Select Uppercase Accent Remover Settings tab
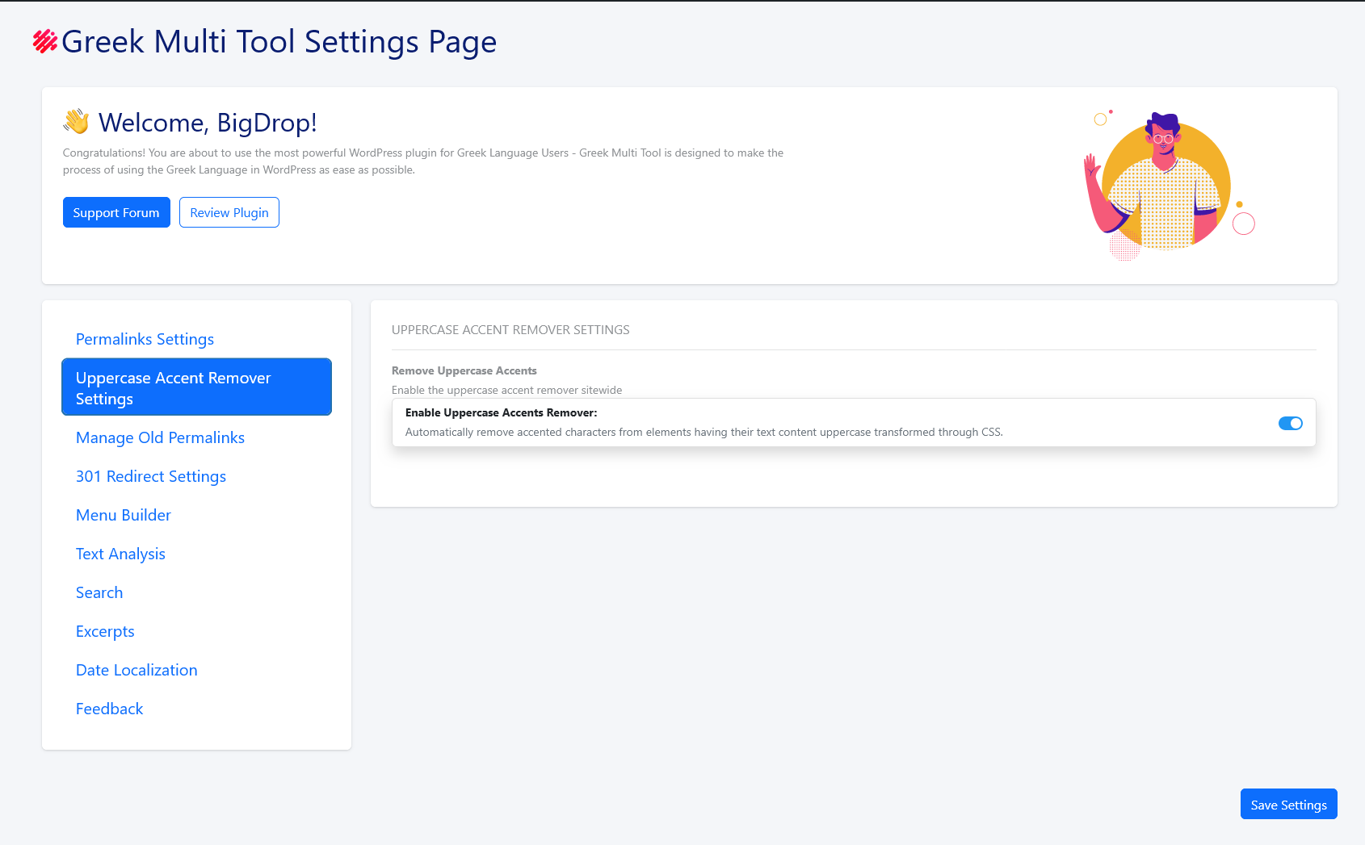This screenshot has width=1365, height=845. pos(196,387)
